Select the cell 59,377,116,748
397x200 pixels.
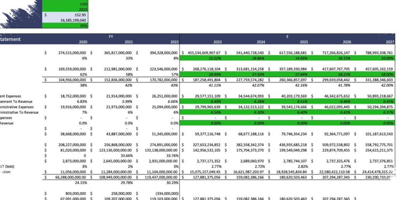tap(208, 134)
